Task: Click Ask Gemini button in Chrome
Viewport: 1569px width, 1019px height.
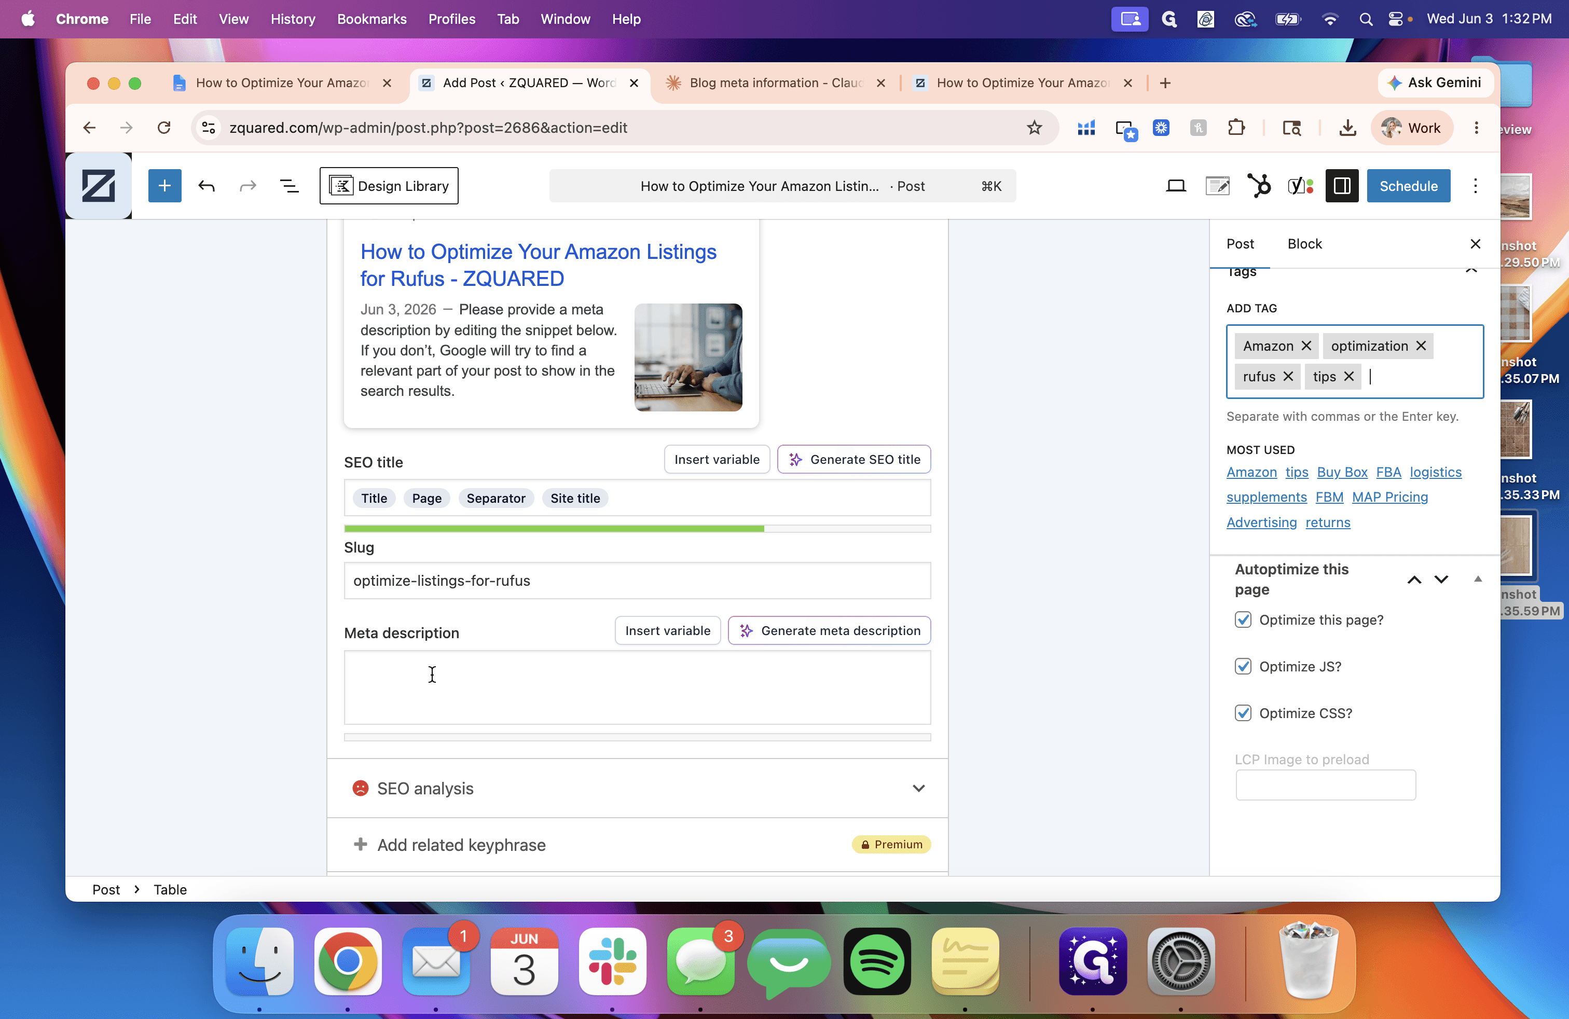Action: click(1436, 82)
